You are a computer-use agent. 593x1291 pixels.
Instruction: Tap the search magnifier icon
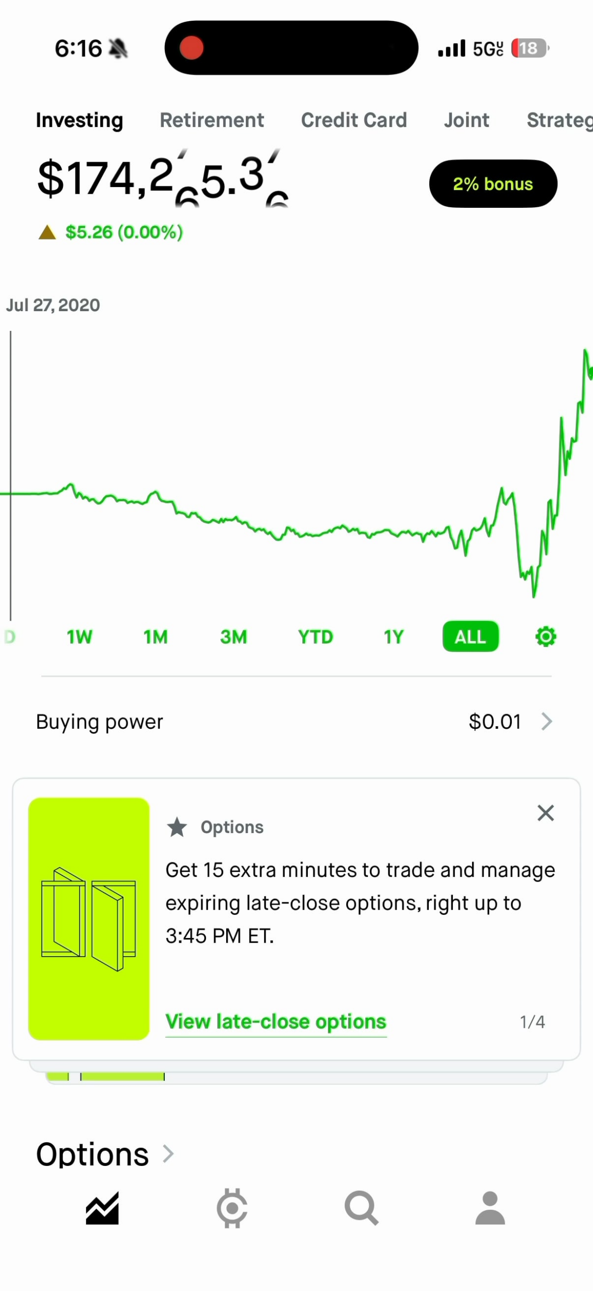(361, 1208)
